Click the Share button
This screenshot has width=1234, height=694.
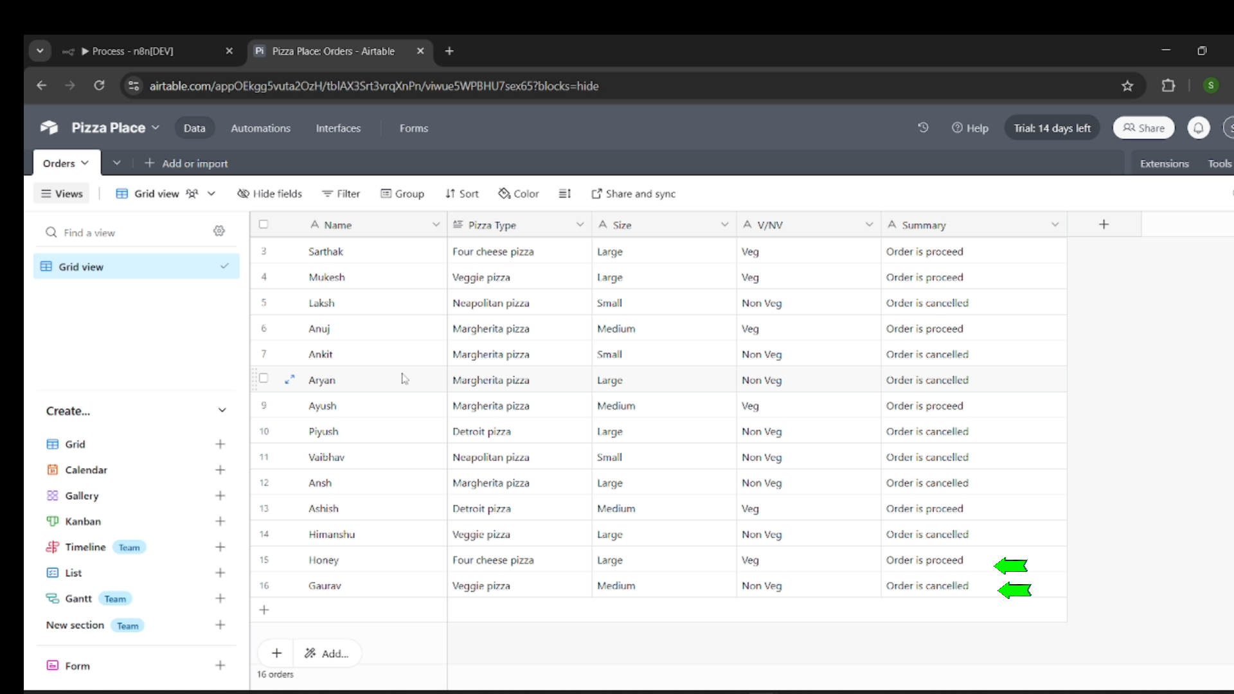click(1143, 127)
